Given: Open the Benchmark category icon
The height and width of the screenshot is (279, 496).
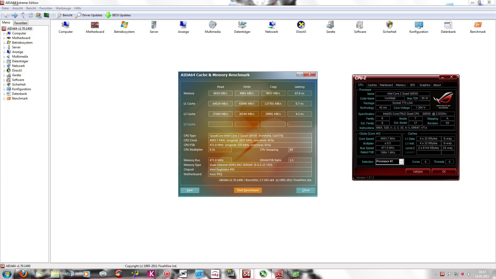Looking at the screenshot, I should [478, 27].
